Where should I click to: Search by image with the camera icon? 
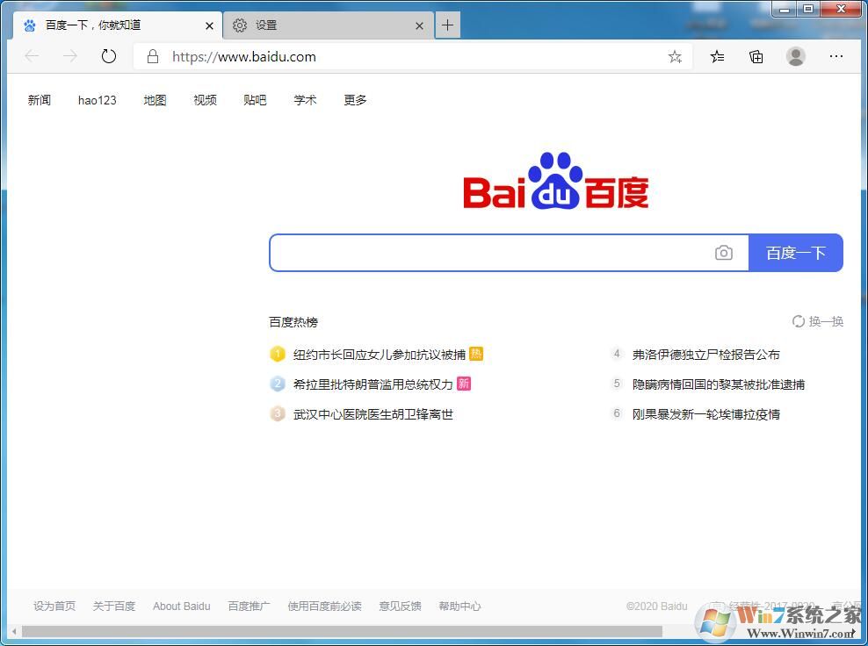(724, 253)
